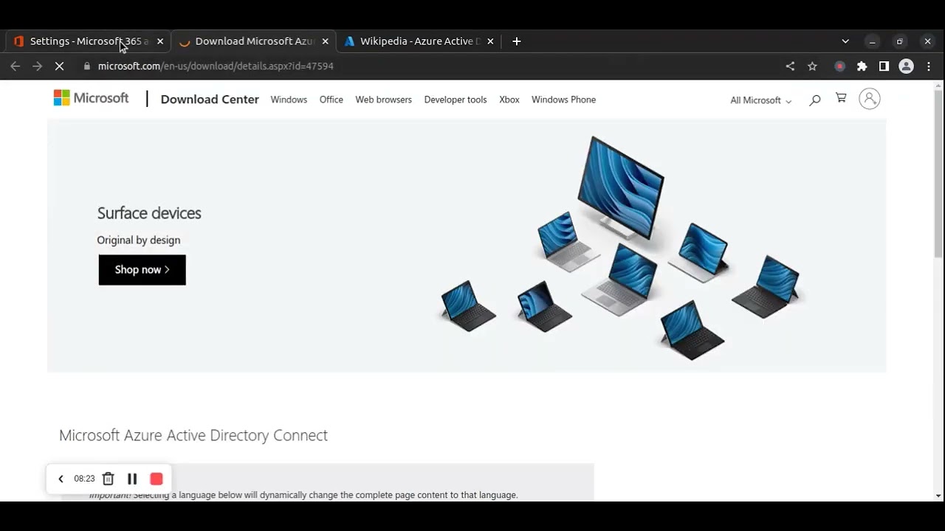Open Download Center link
Image resolution: width=945 pixels, height=531 pixels.
(210, 100)
